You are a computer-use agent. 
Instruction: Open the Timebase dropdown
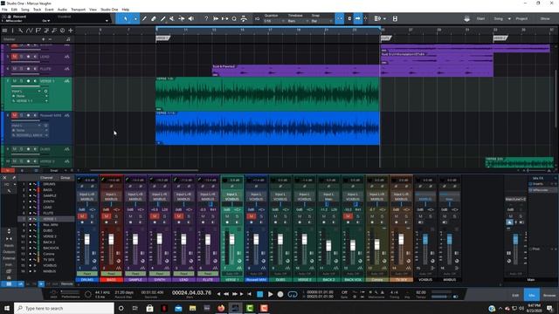297,21
